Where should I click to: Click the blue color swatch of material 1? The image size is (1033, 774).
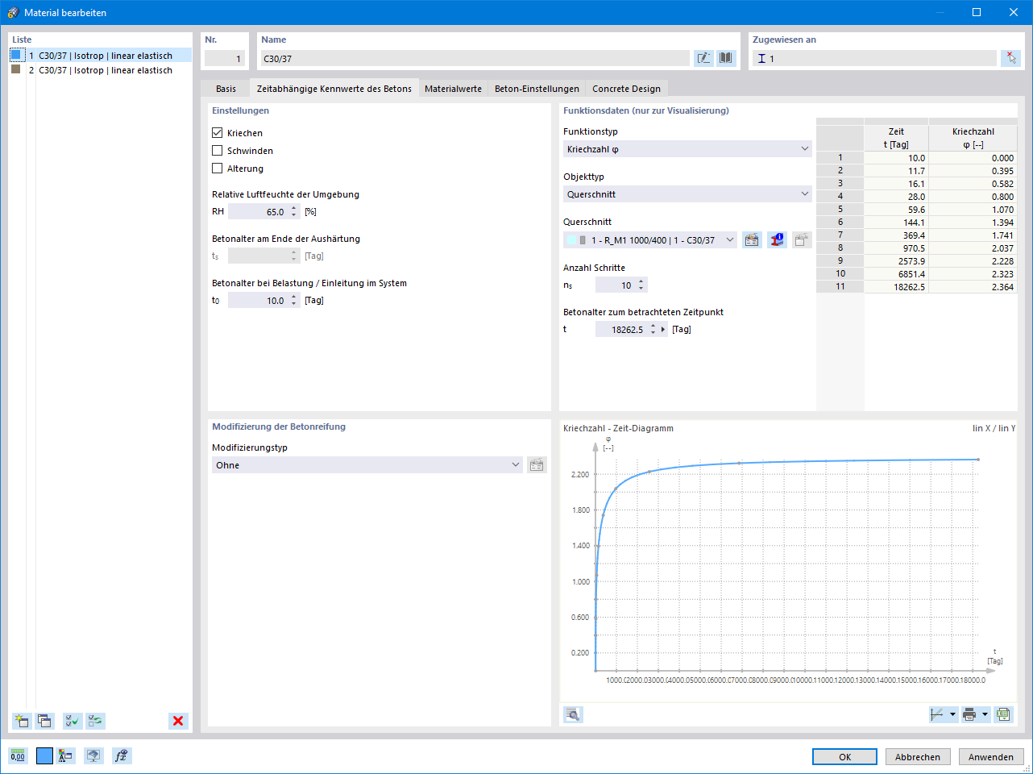point(16,55)
